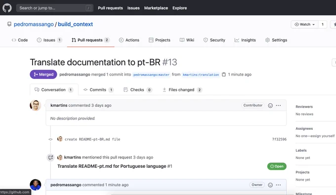Viewport: 336px width, 195px height.
Task: Add reaction to kmartins comment
Action: 270,106
